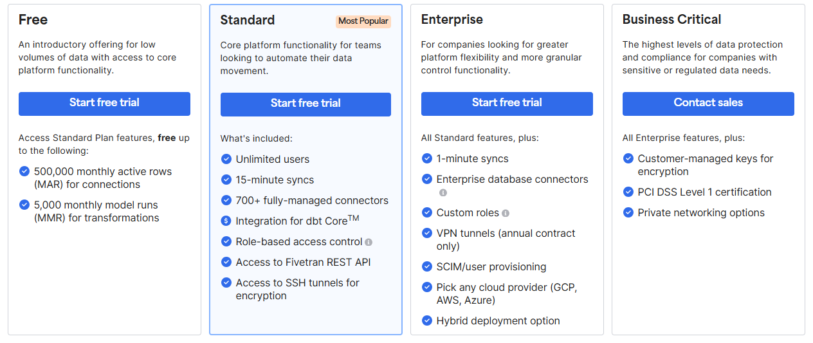Click Access to Fivetran REST API text

click(x=303, y=262)
